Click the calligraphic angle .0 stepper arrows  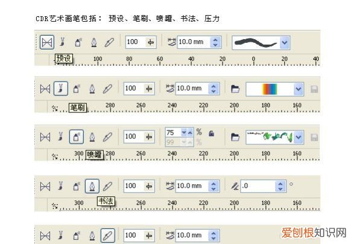pos(281,186)
